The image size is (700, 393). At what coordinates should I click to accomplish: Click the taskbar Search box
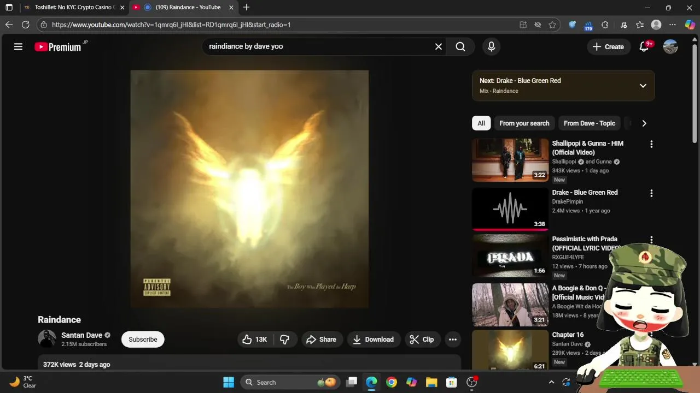[x=290, y=382]
